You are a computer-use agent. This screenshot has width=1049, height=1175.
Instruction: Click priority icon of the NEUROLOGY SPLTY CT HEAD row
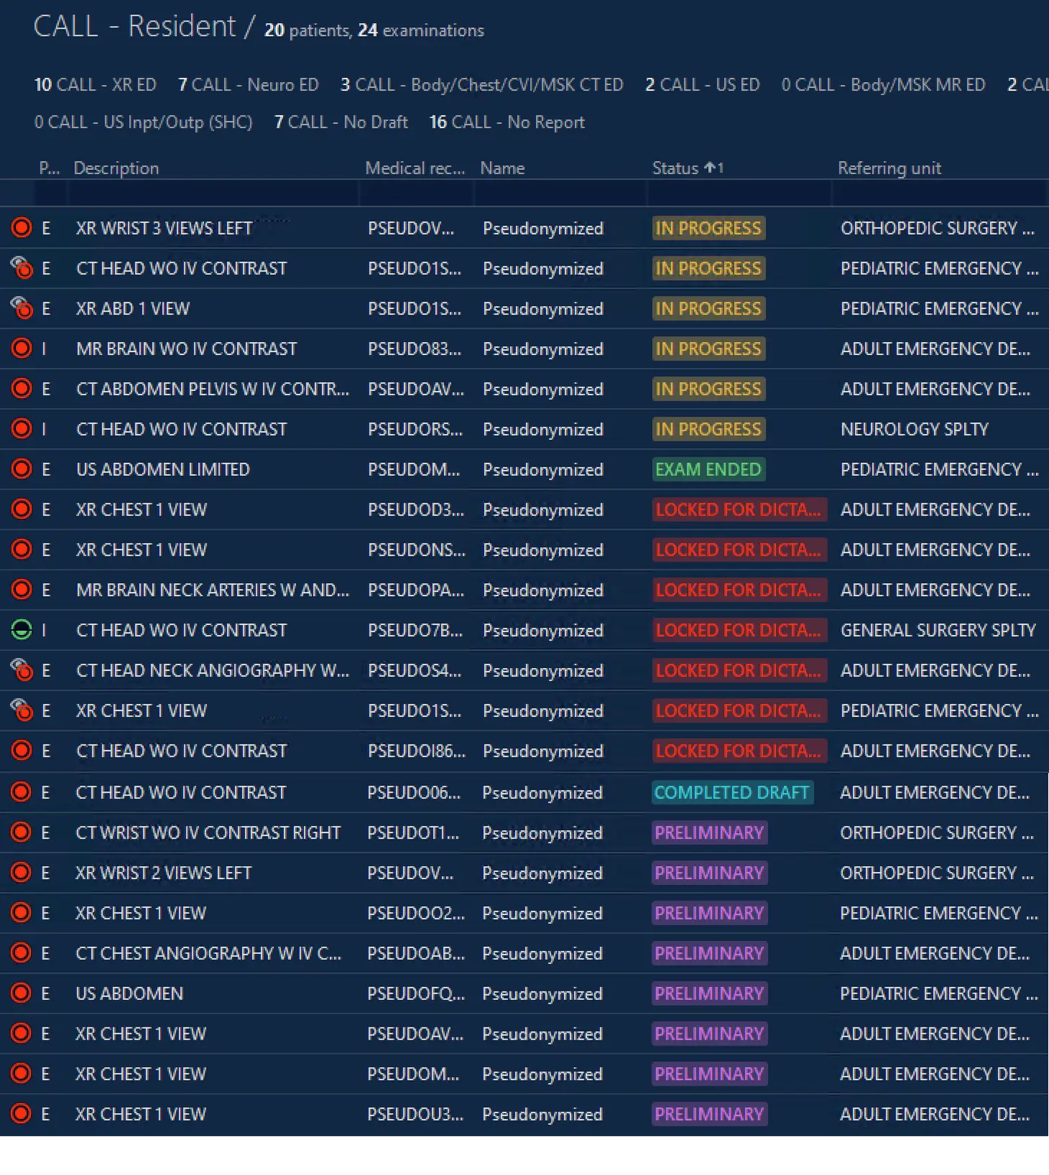(x=22, y=429)
